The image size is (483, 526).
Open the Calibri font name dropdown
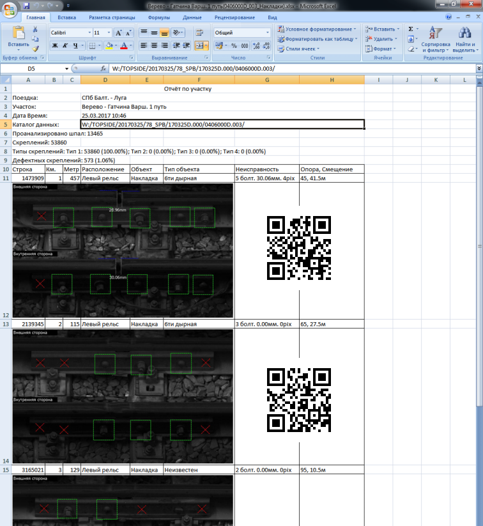coord(89,33)
